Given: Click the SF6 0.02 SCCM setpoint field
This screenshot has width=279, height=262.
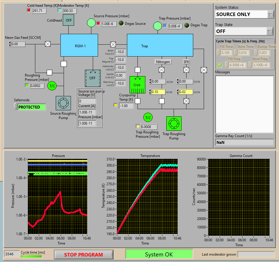Looking at the screenshot, I should tap(186, 92).
